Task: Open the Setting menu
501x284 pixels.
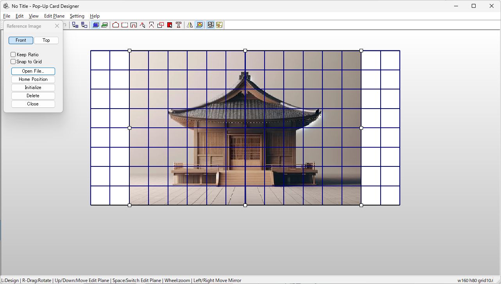Action: (77, 16)
